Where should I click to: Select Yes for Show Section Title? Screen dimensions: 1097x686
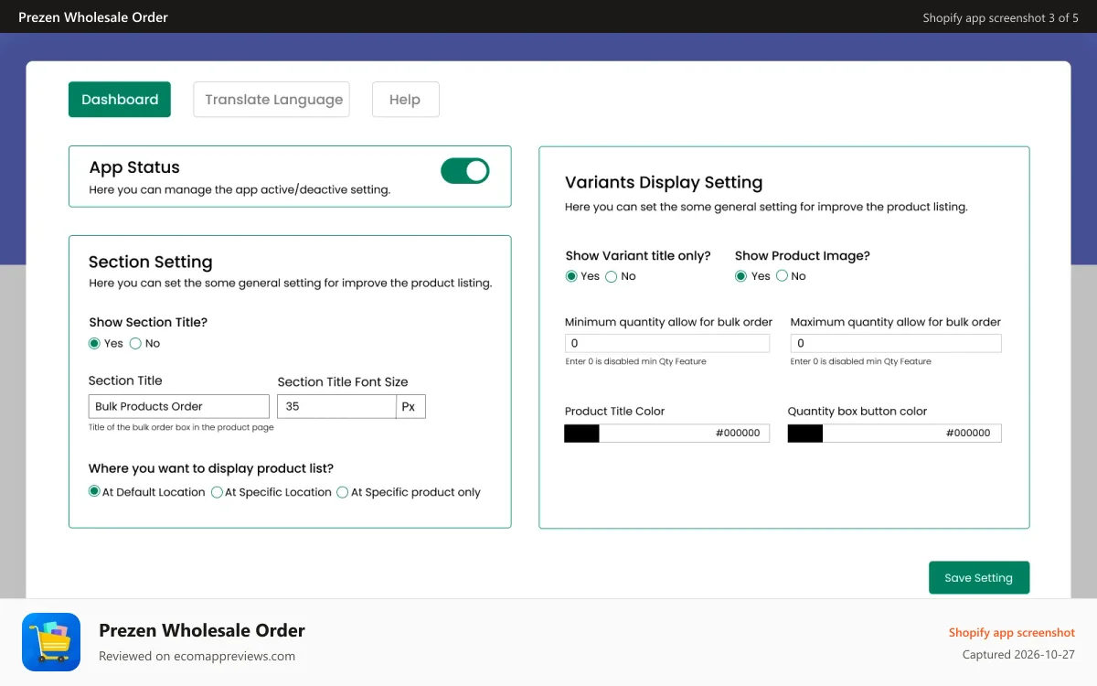[94, 344]
